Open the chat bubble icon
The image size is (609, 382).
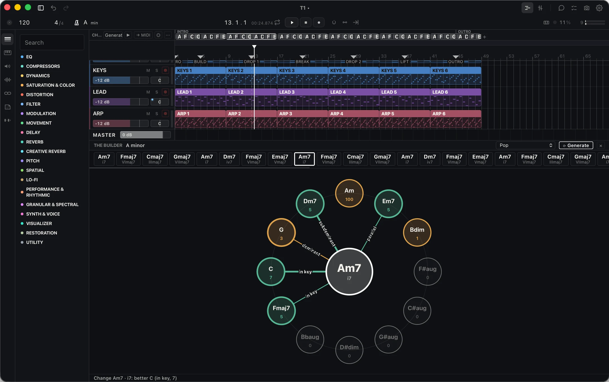tap(561, 8)
